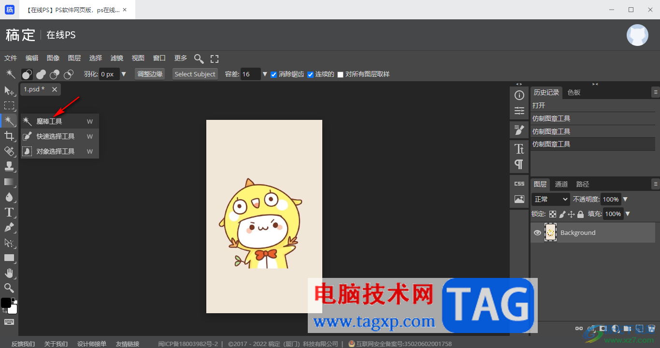Choose 对象选择工具 from tool flyout
This screenshot has height=348, width=660.
coord(60,151)
